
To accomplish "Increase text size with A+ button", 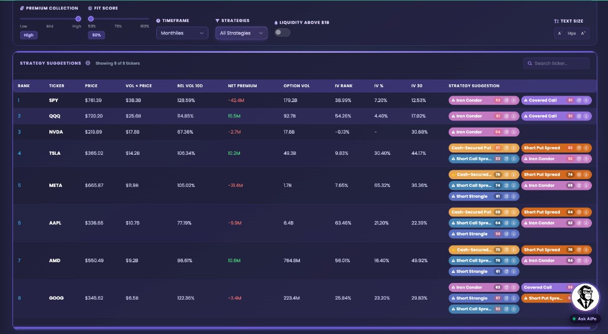I will click(x=583, y=33).
